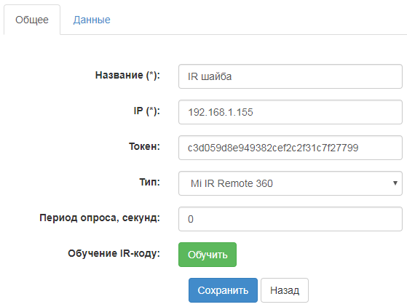Save settings with the Сохранить button
Image resolution: width=407 pixels, height=307 pixels.
(x=223, y=290)
